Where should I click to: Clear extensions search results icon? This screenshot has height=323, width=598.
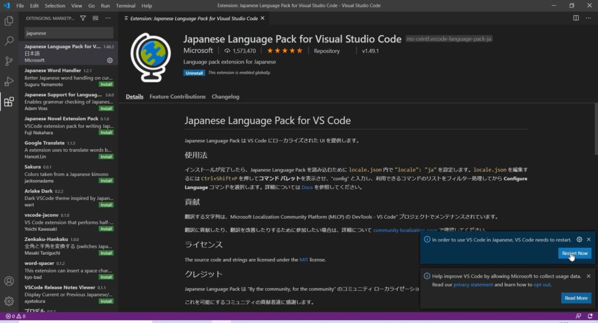coord(95,18)
